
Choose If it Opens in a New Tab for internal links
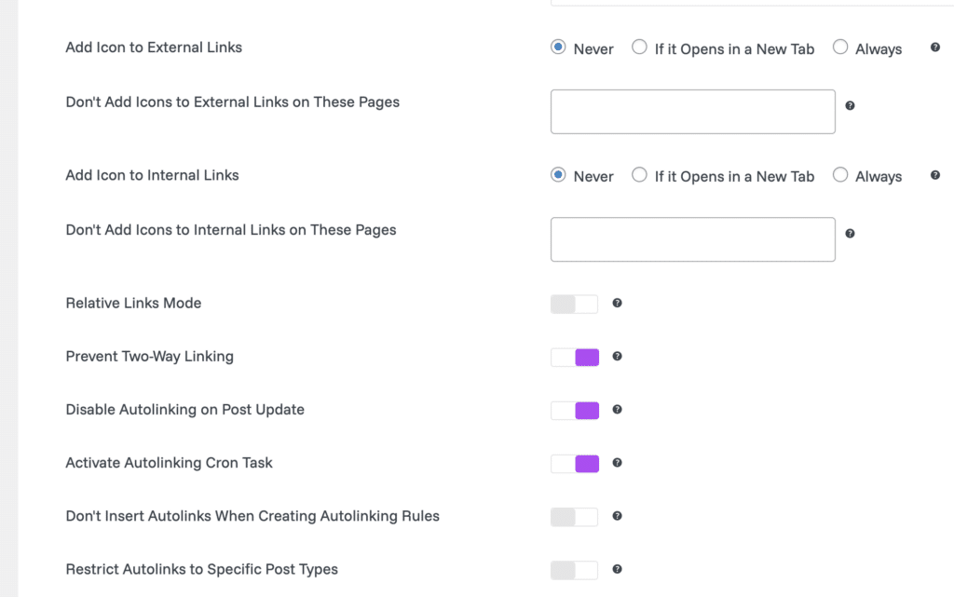(640, 175)
